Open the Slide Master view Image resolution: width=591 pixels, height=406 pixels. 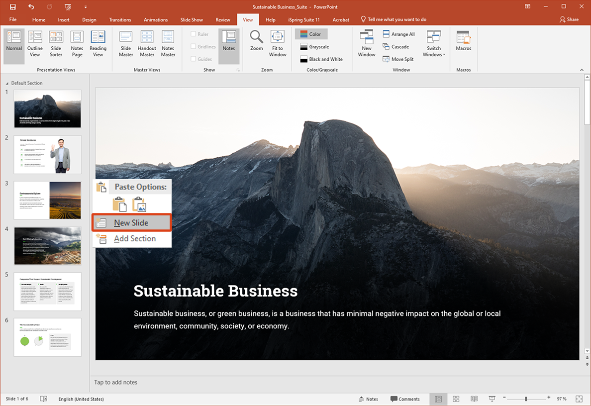click(x=125, y=43)
